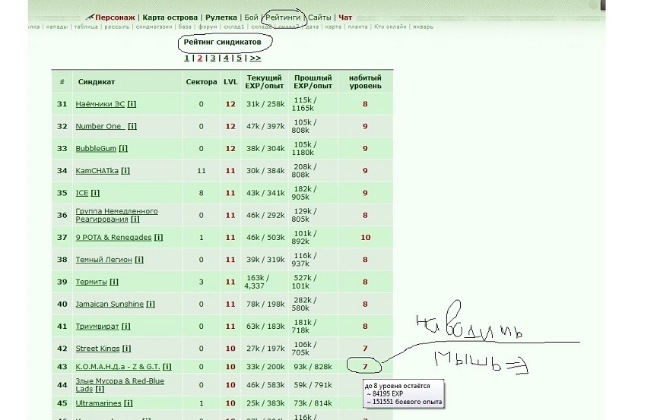Click [i] info for Наёмники ЭС

(x=132, y=104)
